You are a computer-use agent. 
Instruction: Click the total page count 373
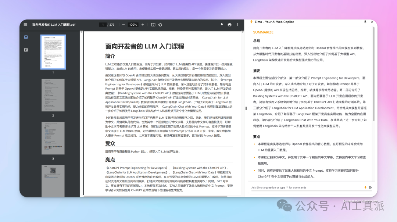tap(112, 25)
